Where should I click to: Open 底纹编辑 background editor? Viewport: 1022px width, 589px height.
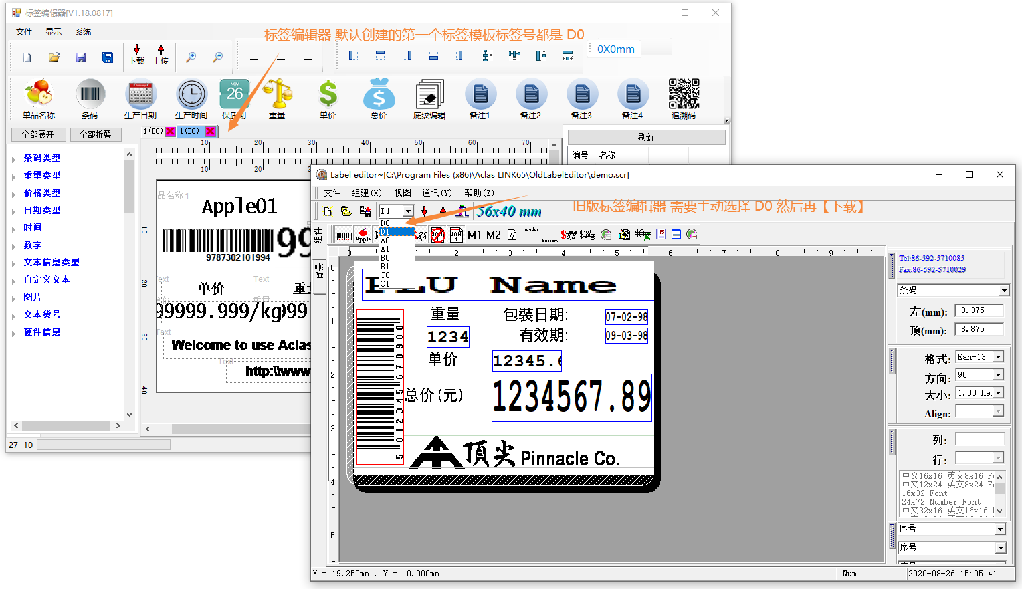tap(429, 96)
